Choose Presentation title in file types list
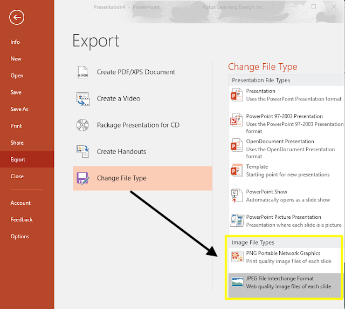This screenshot has height=309, width=345. pyautogui.click(x=261, y=91)
